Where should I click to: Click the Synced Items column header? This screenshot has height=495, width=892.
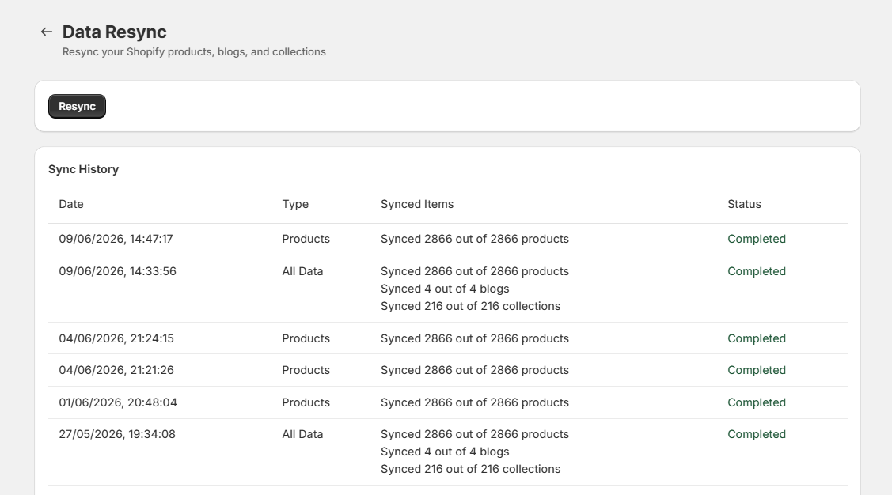pos(417,204)
